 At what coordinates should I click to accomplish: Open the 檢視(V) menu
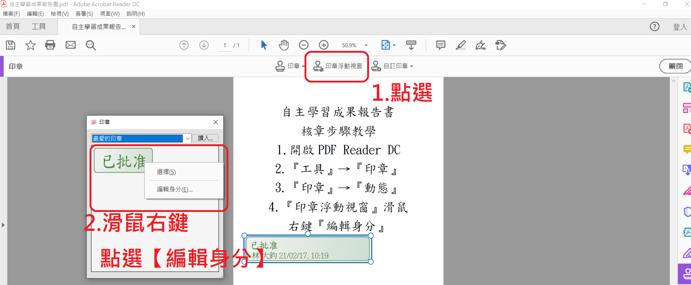point(60,14)
